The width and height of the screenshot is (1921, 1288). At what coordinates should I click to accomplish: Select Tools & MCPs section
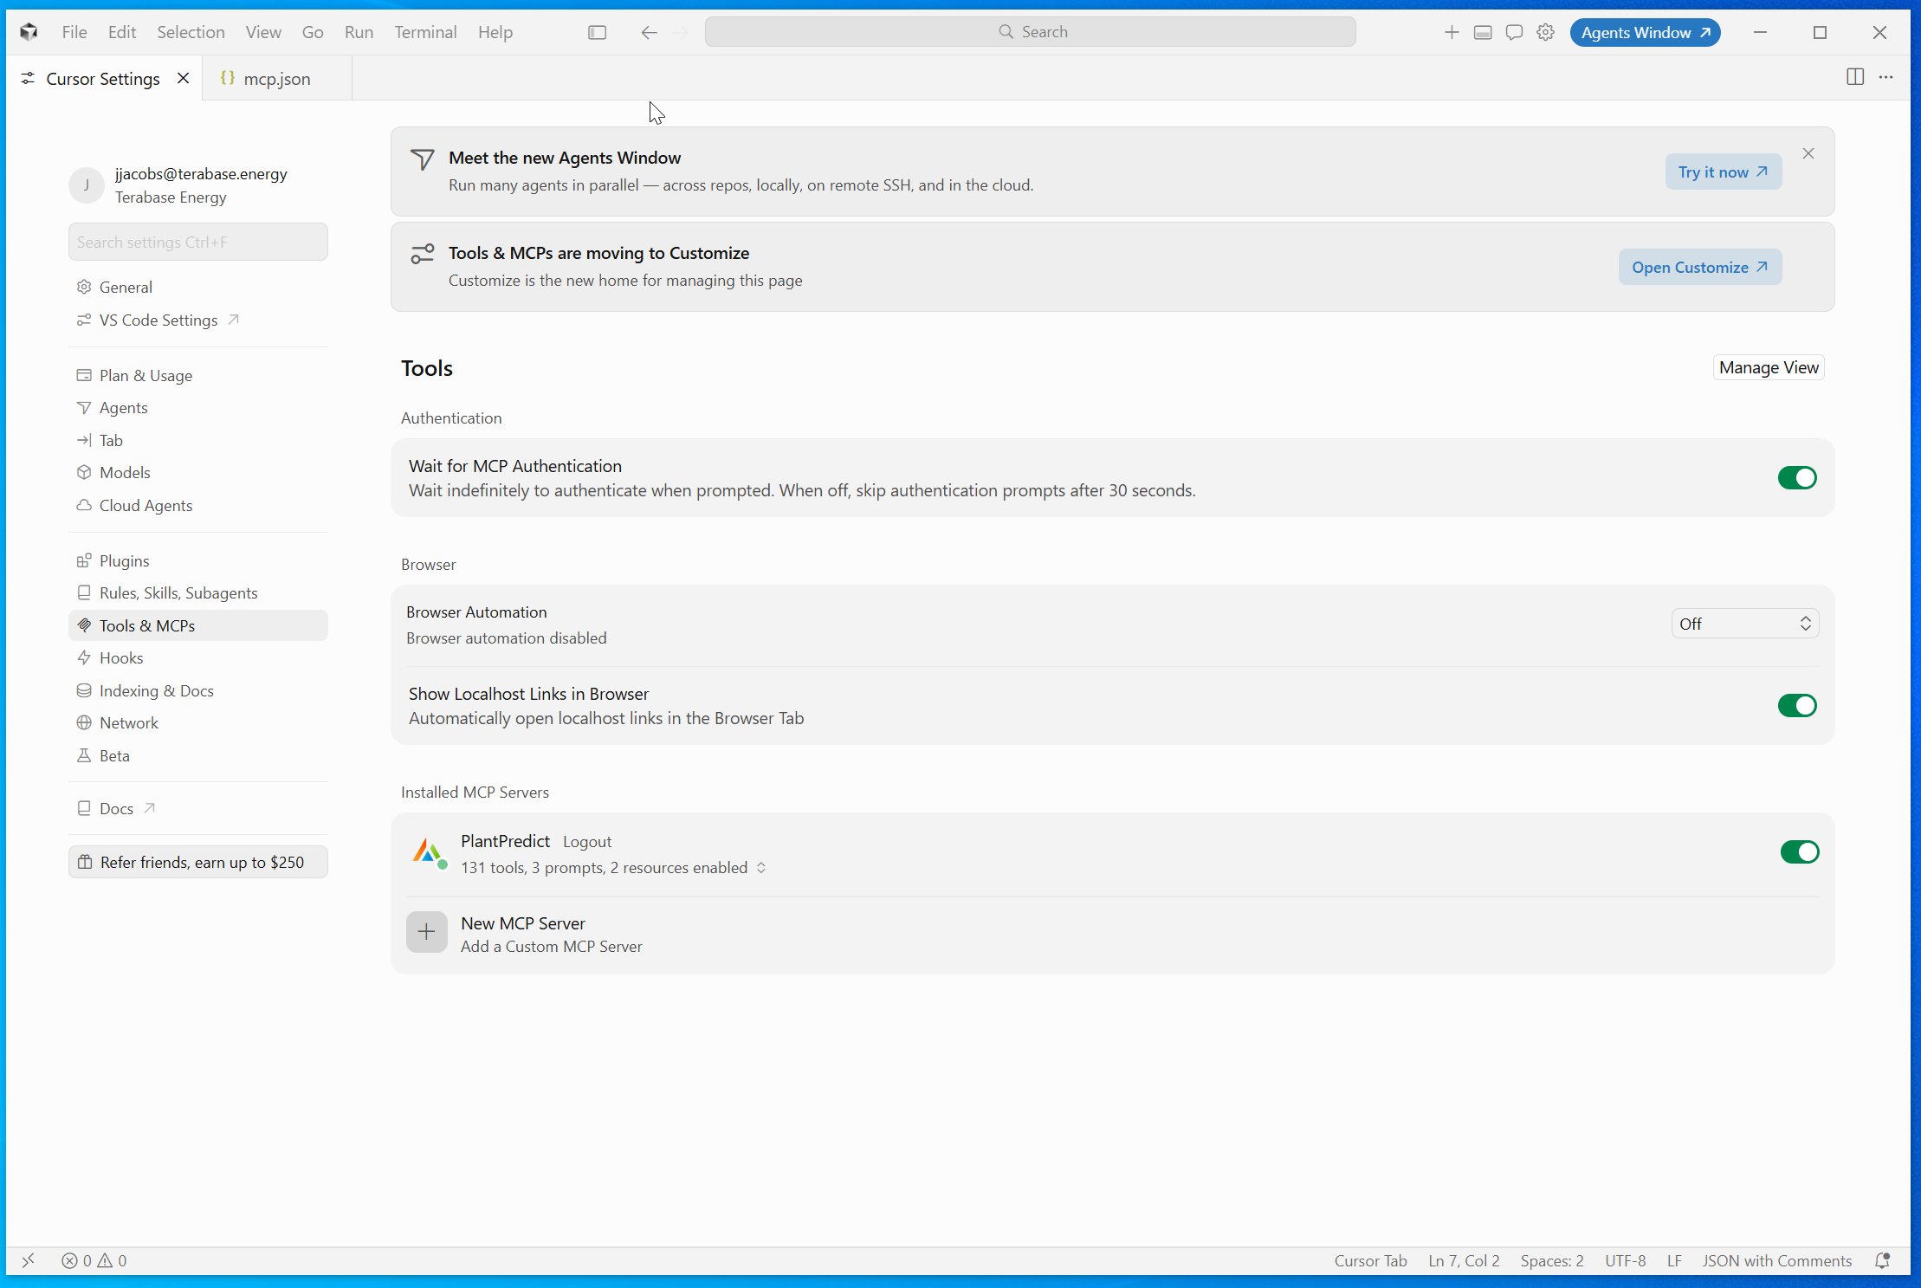pyautogui.click(x=197, y=625)
